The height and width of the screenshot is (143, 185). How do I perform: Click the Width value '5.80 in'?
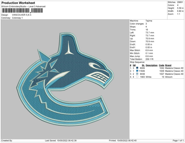click(180, 11)
